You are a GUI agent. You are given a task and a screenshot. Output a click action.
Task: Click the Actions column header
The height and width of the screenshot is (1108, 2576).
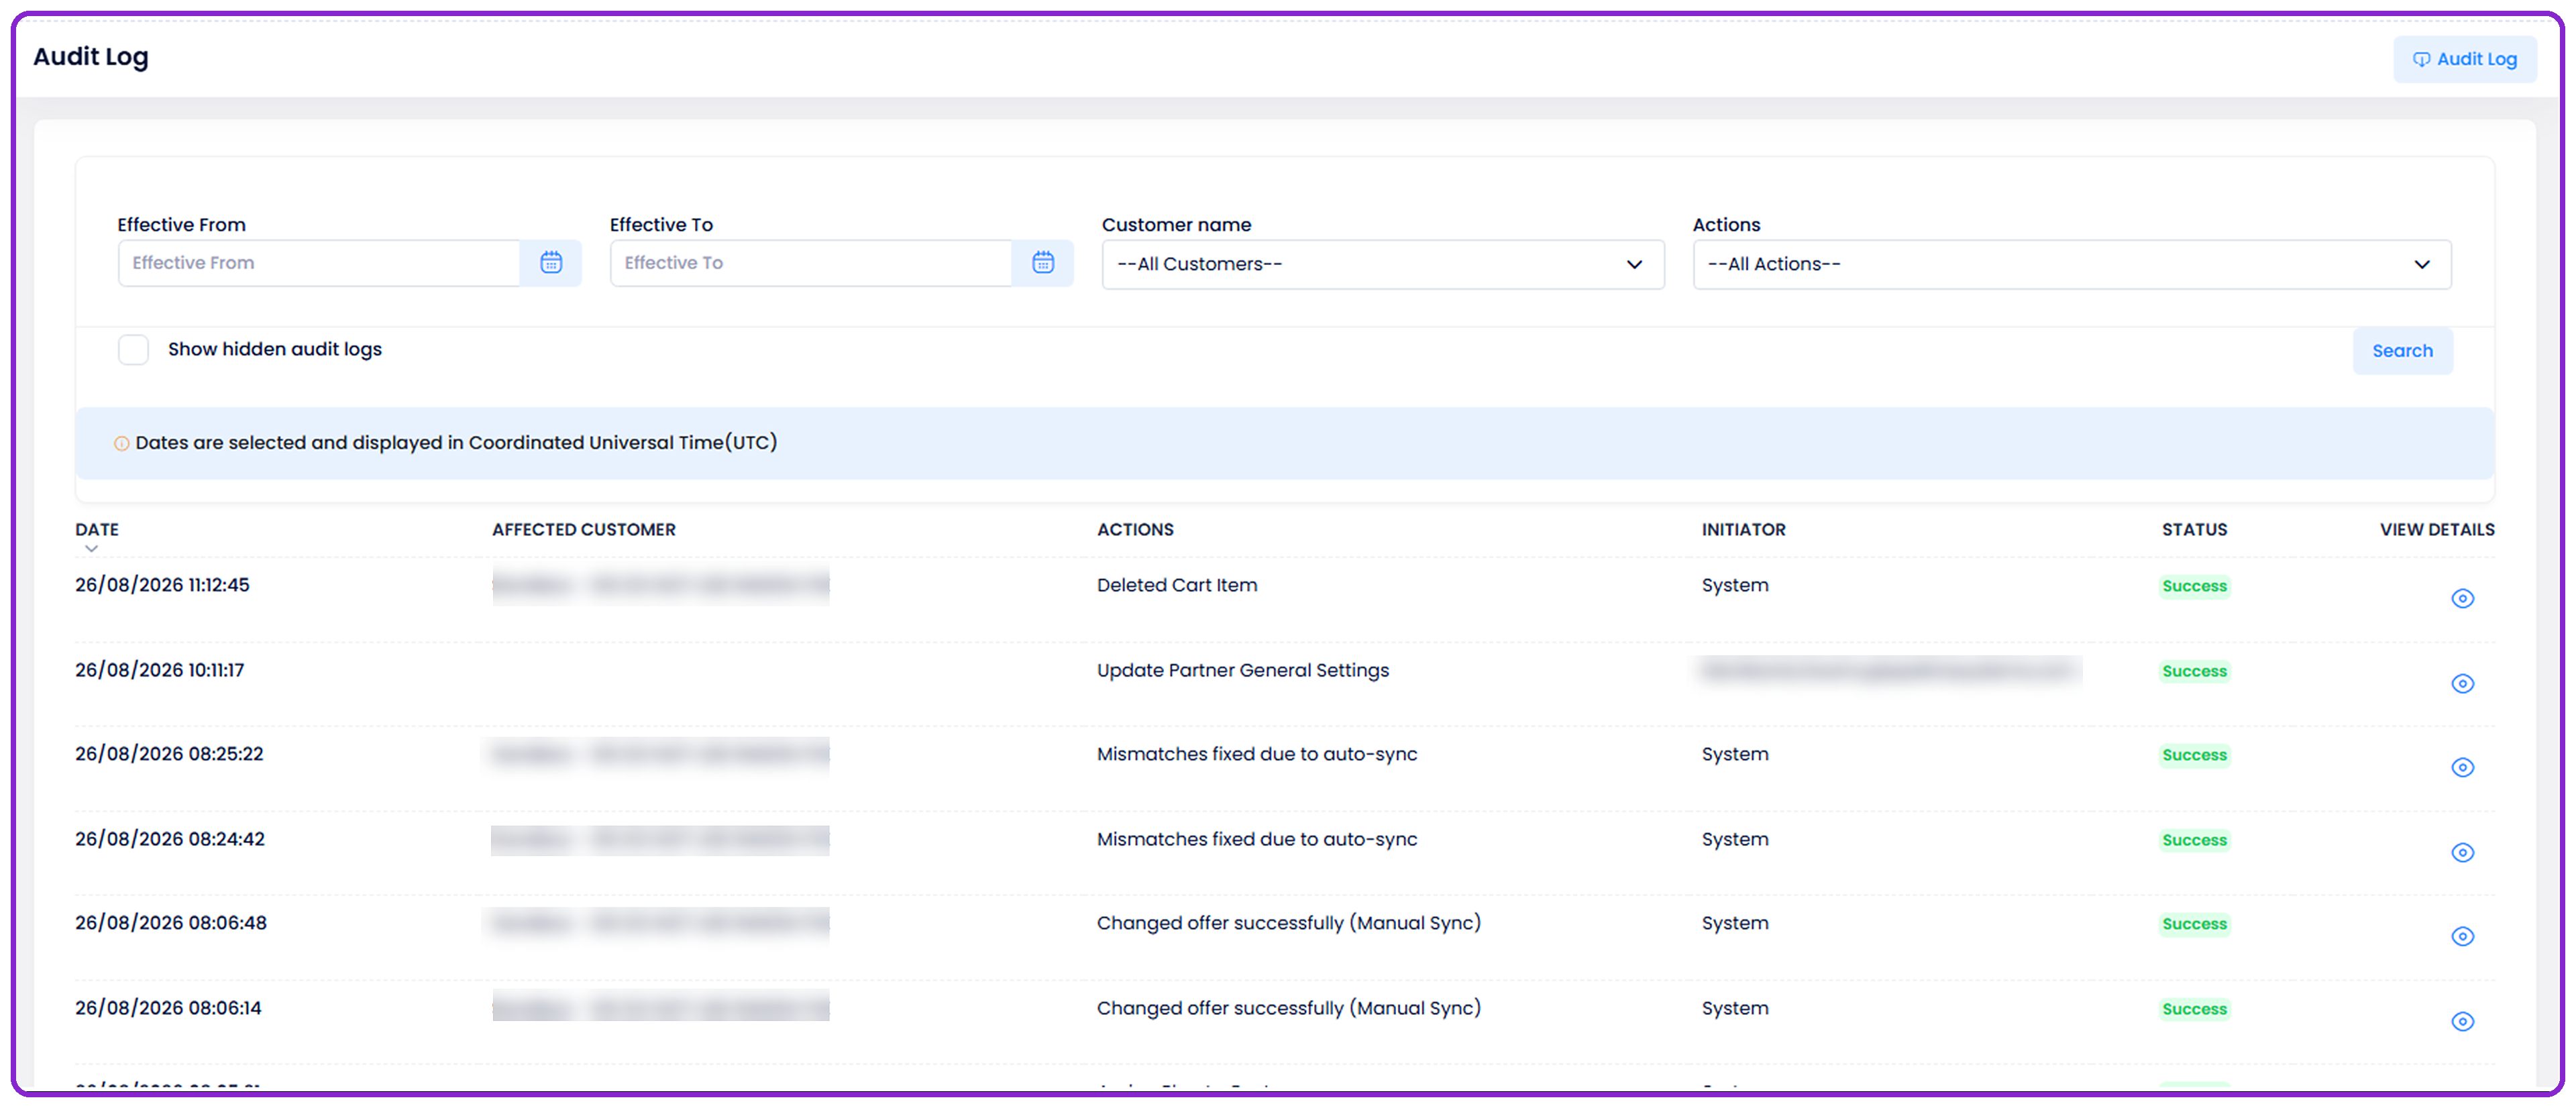point(1135,529)
